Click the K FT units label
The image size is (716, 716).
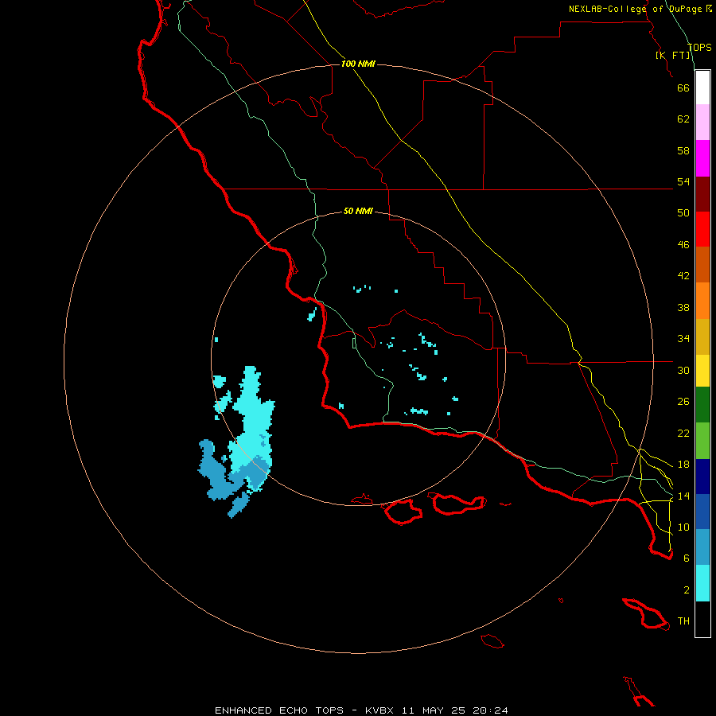tap(674, 55)
